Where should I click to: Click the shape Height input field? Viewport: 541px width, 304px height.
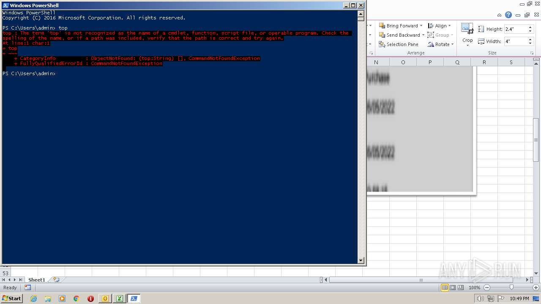coord(515,29)
